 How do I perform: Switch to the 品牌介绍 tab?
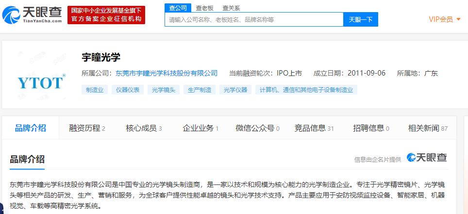[31, 128]
